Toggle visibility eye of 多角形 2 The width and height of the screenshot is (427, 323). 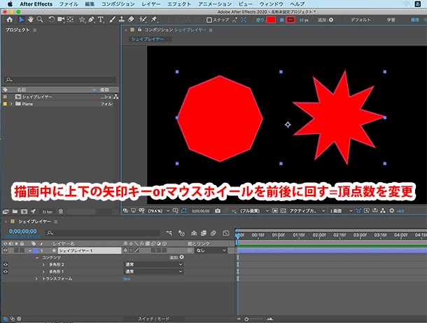tap(5, 265)
